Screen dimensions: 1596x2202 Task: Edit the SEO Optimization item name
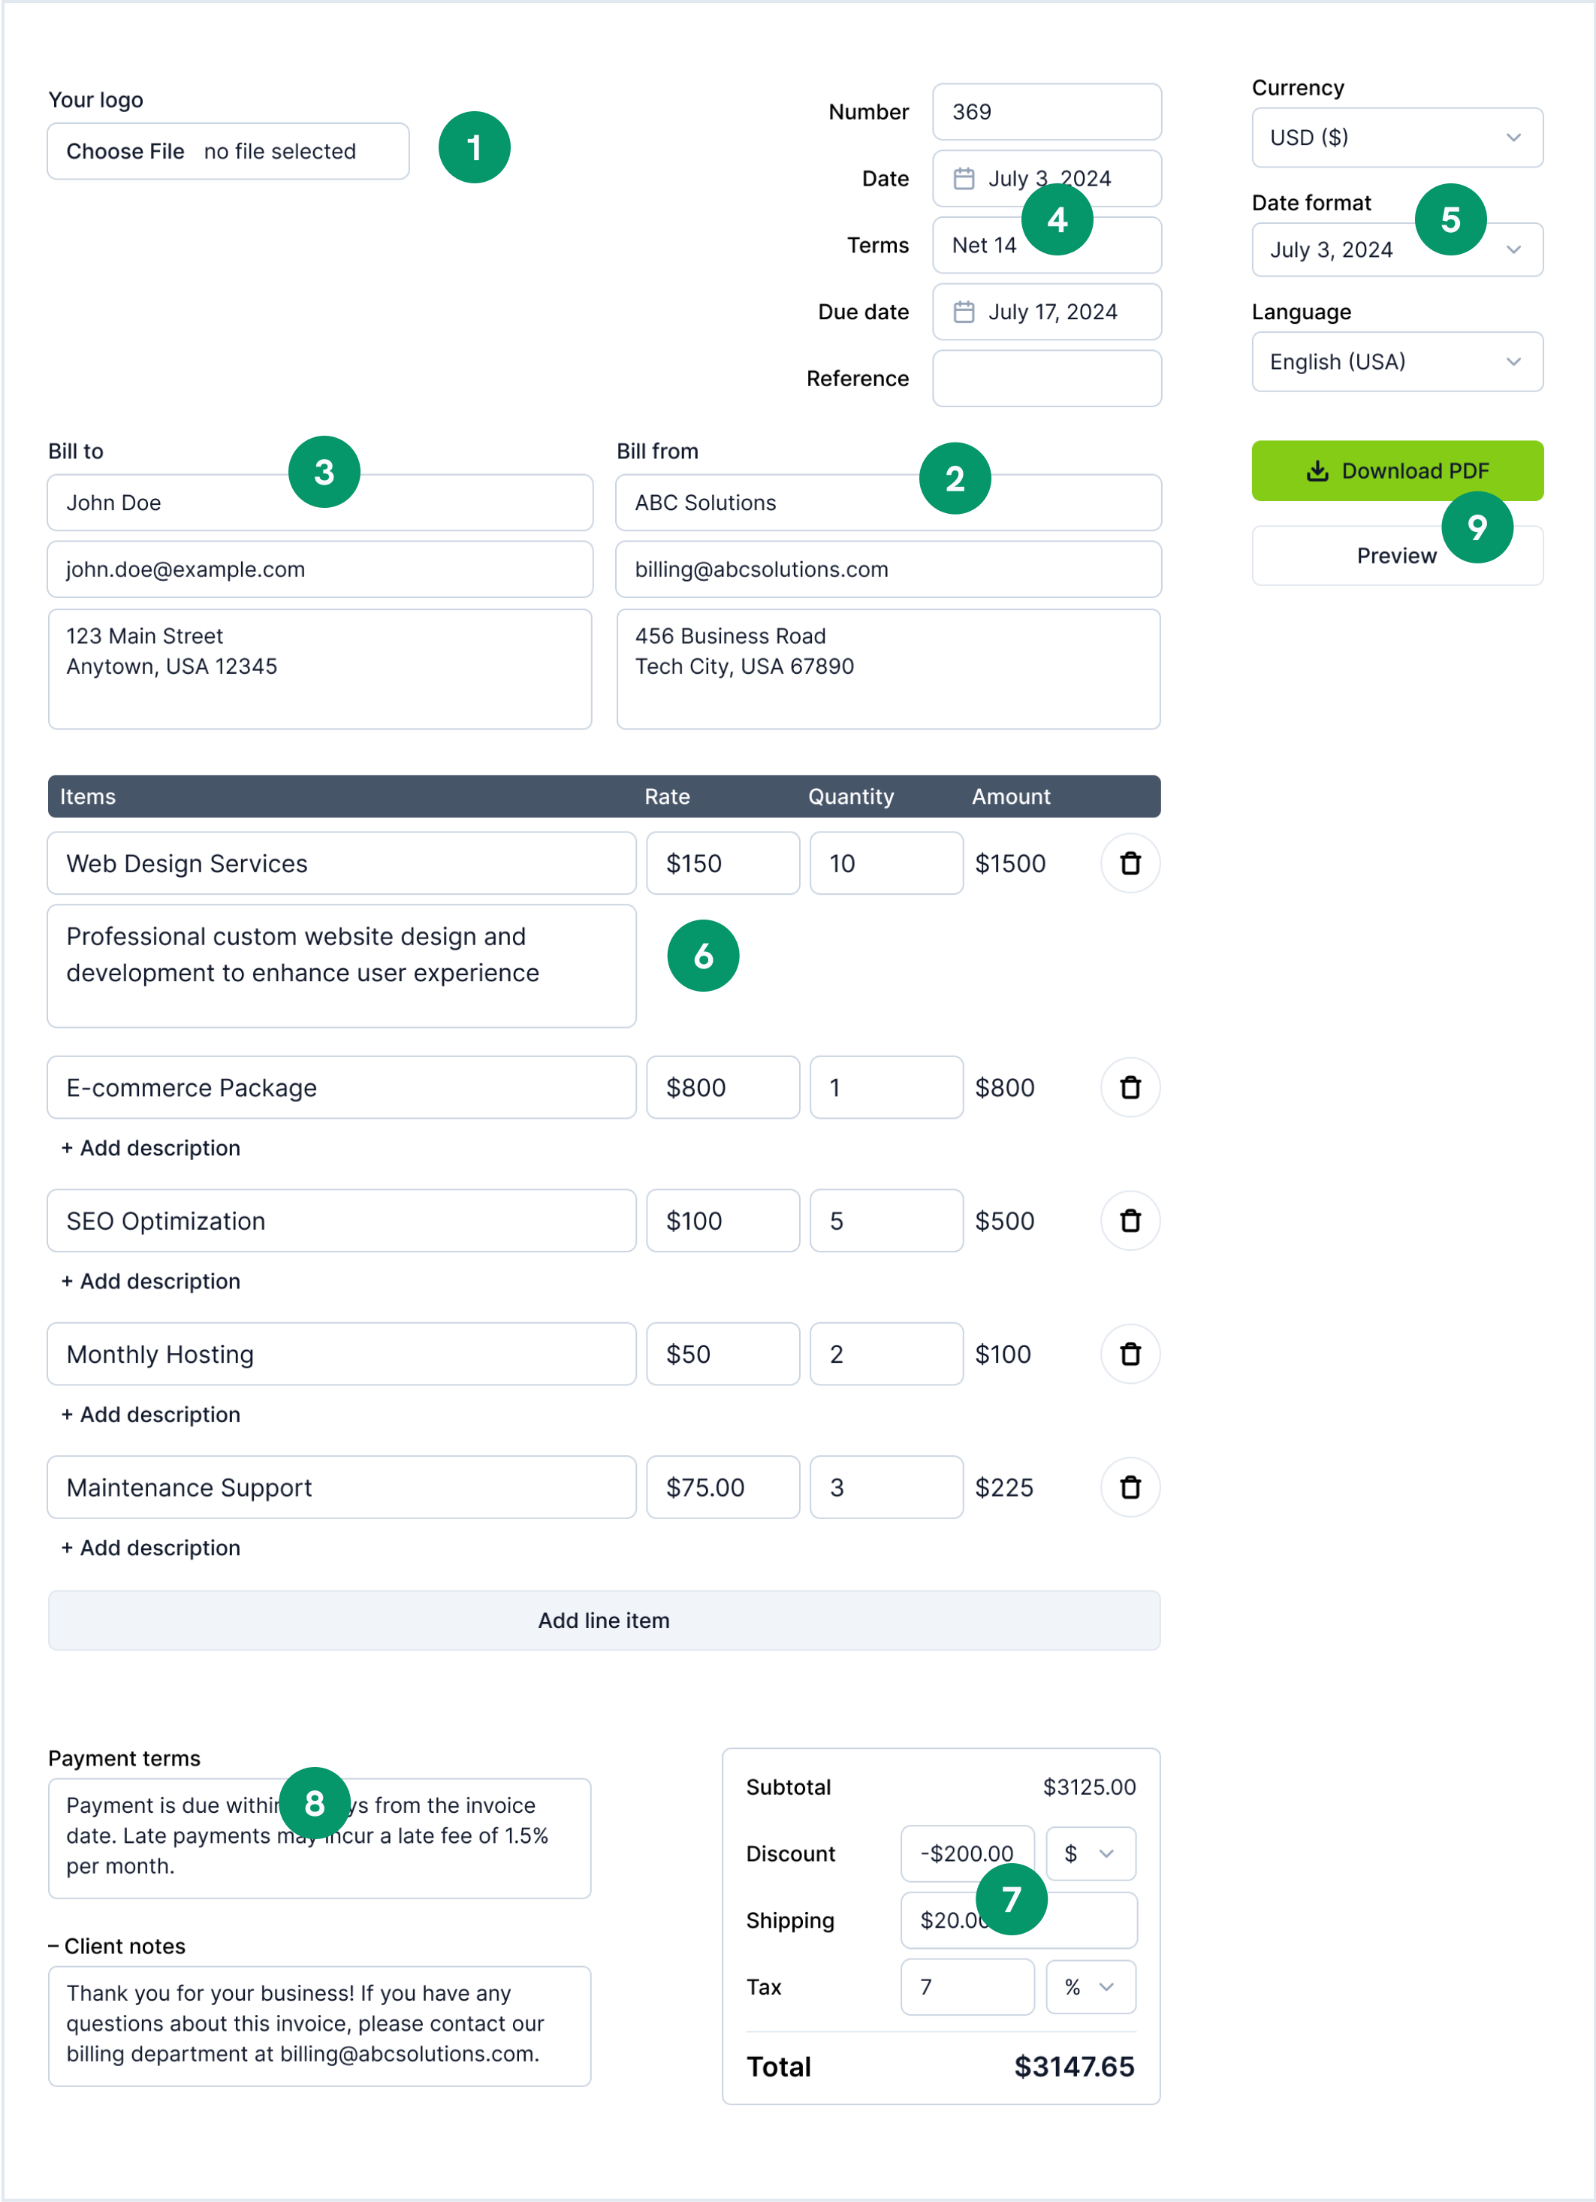(342, 1220)
